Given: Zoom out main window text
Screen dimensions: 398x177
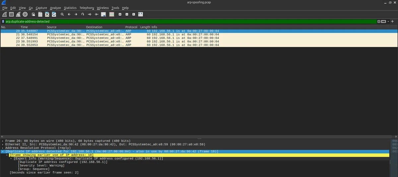Looking at the screenshot, I should pos(127,14).
